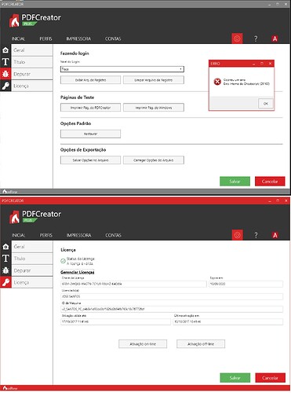Click Carregar Opções do Arquivo button
Screen dimensions: 291x393
click(x=154, y=160)
